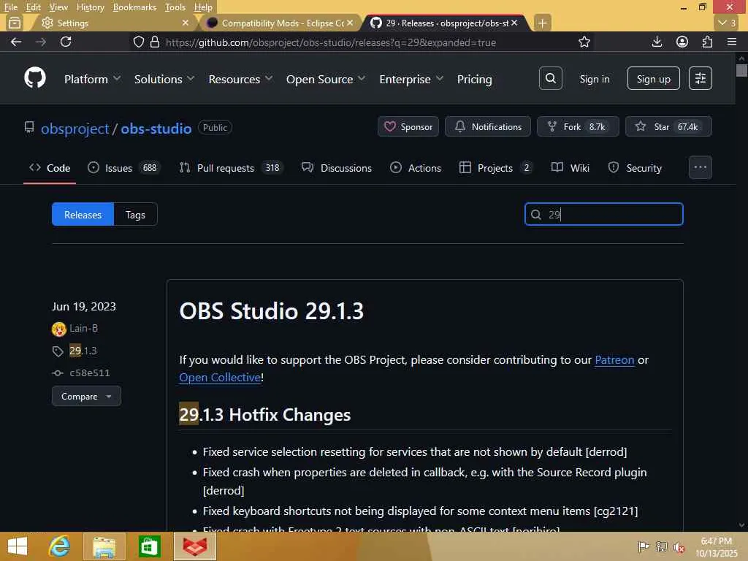The height and width of the screenshot is (561, 748).
Task: Open the Actions tab
Action: tap(416, 168)
